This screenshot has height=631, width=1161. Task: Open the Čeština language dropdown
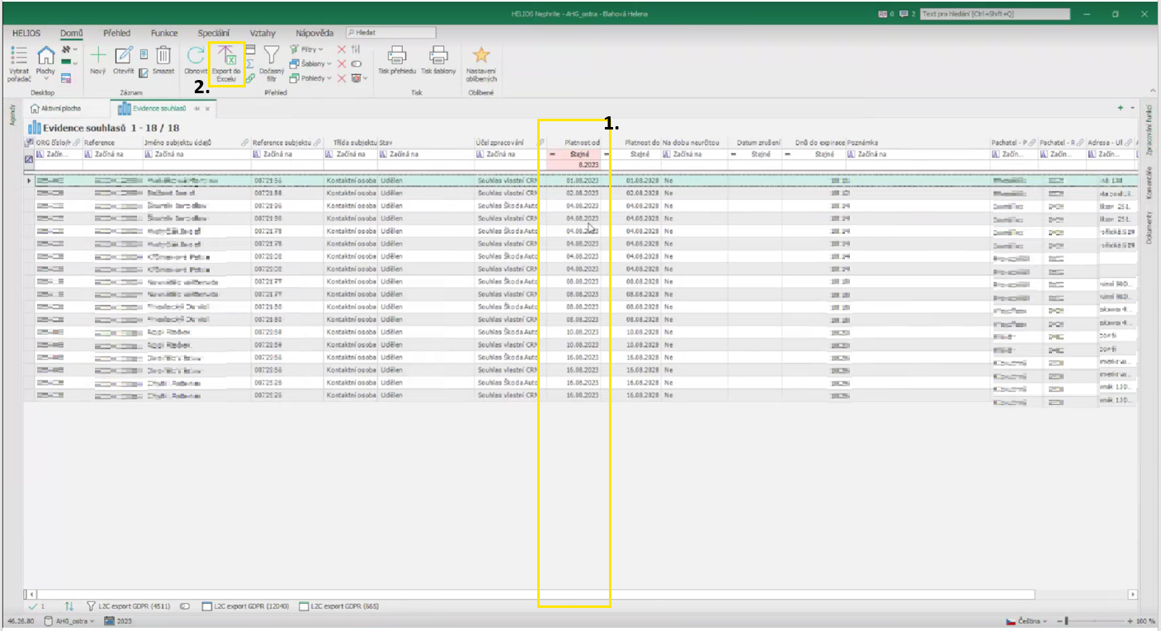point(1027,620)
